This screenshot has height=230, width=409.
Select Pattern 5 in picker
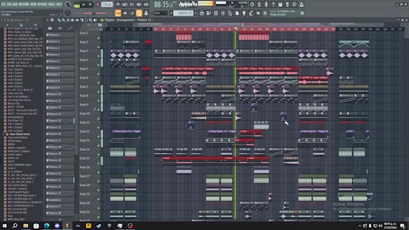60,61
